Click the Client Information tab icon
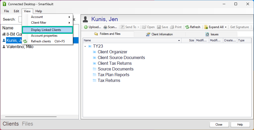Image resolution: width=254 pixels, height=130 pixels. click(x=148, y=34)
